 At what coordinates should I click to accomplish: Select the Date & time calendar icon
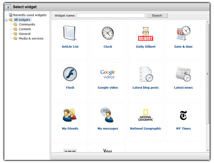tap(184, 33)
